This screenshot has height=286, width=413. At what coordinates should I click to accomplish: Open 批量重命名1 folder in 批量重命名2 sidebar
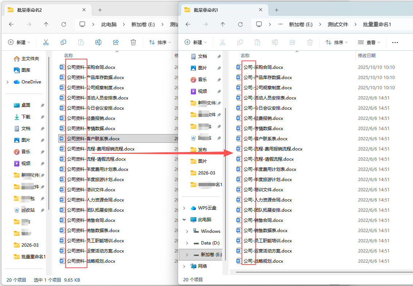[x=29, y=257]
